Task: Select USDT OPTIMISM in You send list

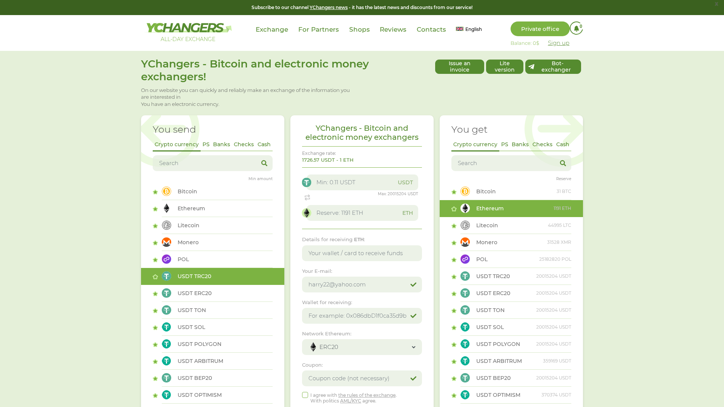Action: point(213,395)
